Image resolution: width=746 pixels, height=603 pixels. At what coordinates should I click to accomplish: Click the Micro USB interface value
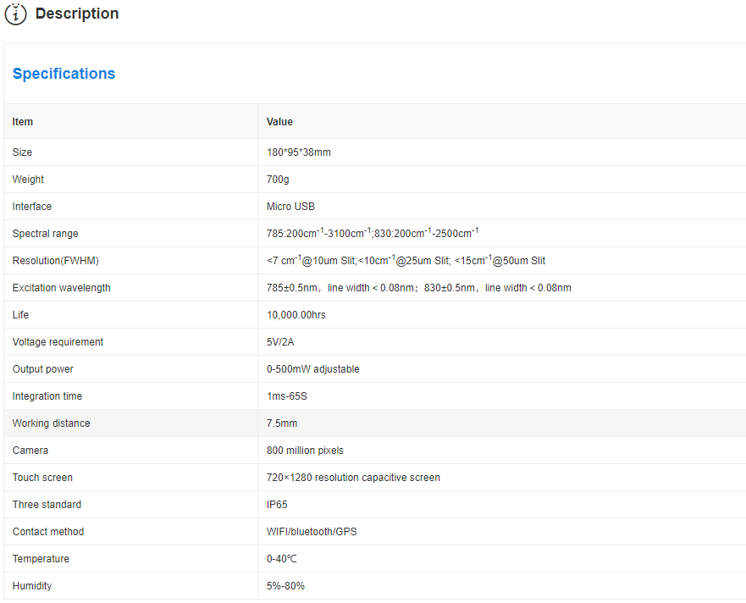[x=290, y=207]
